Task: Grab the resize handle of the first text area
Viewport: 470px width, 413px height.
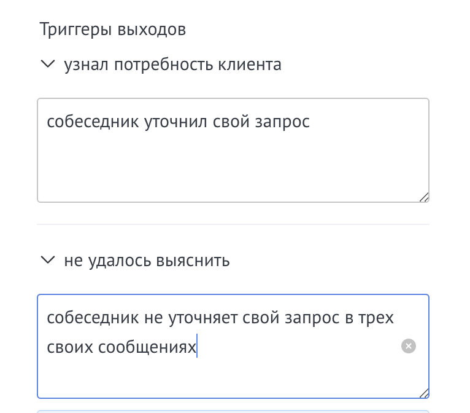Action: 425,197
